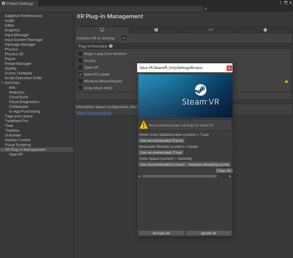This screenshot has width=293, height=258.
Task: Click the SteamVR horizontal scrollbar
Action: pyautogui.click(x=179, y=176)
